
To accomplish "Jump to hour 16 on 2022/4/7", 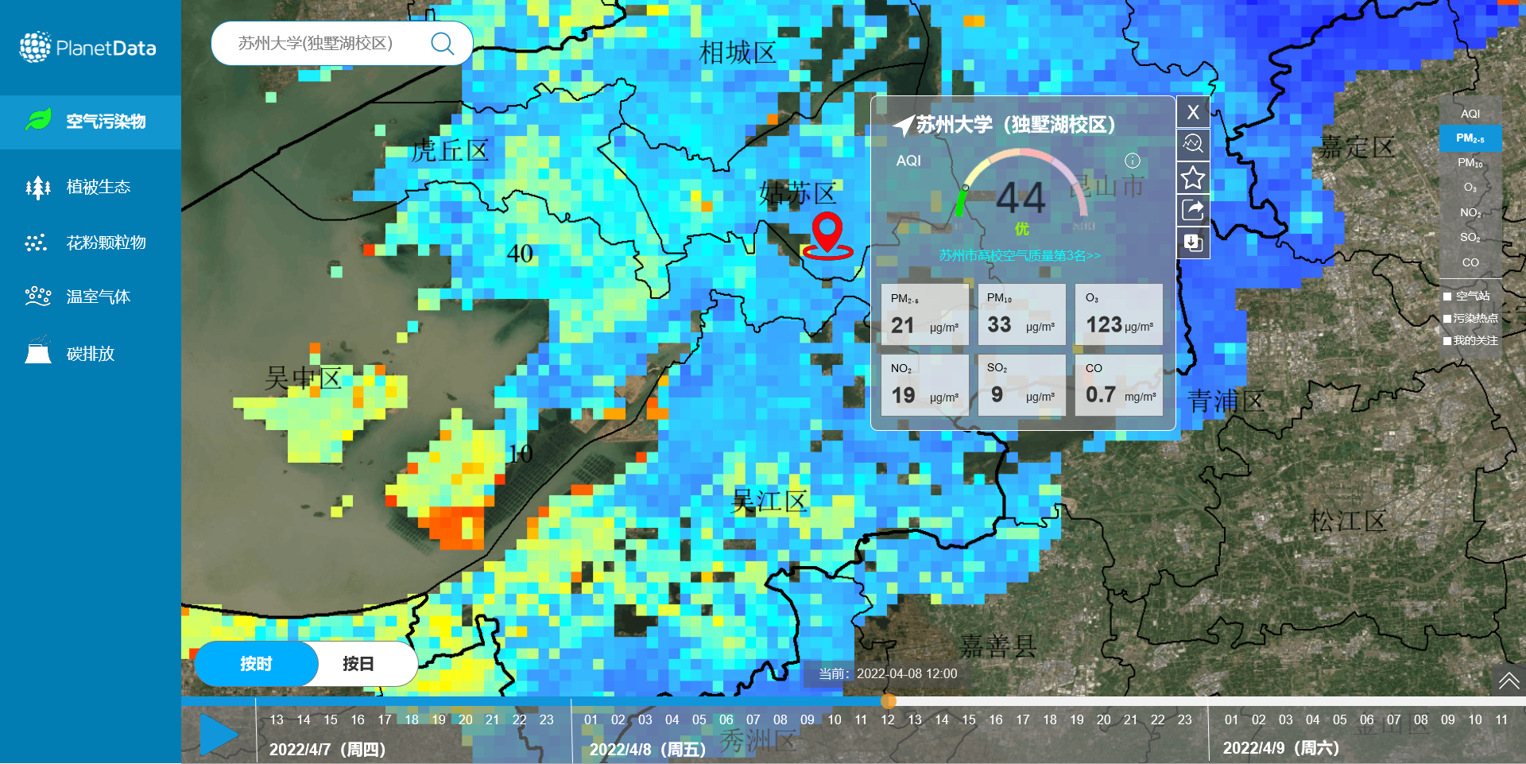I will 358,719.
